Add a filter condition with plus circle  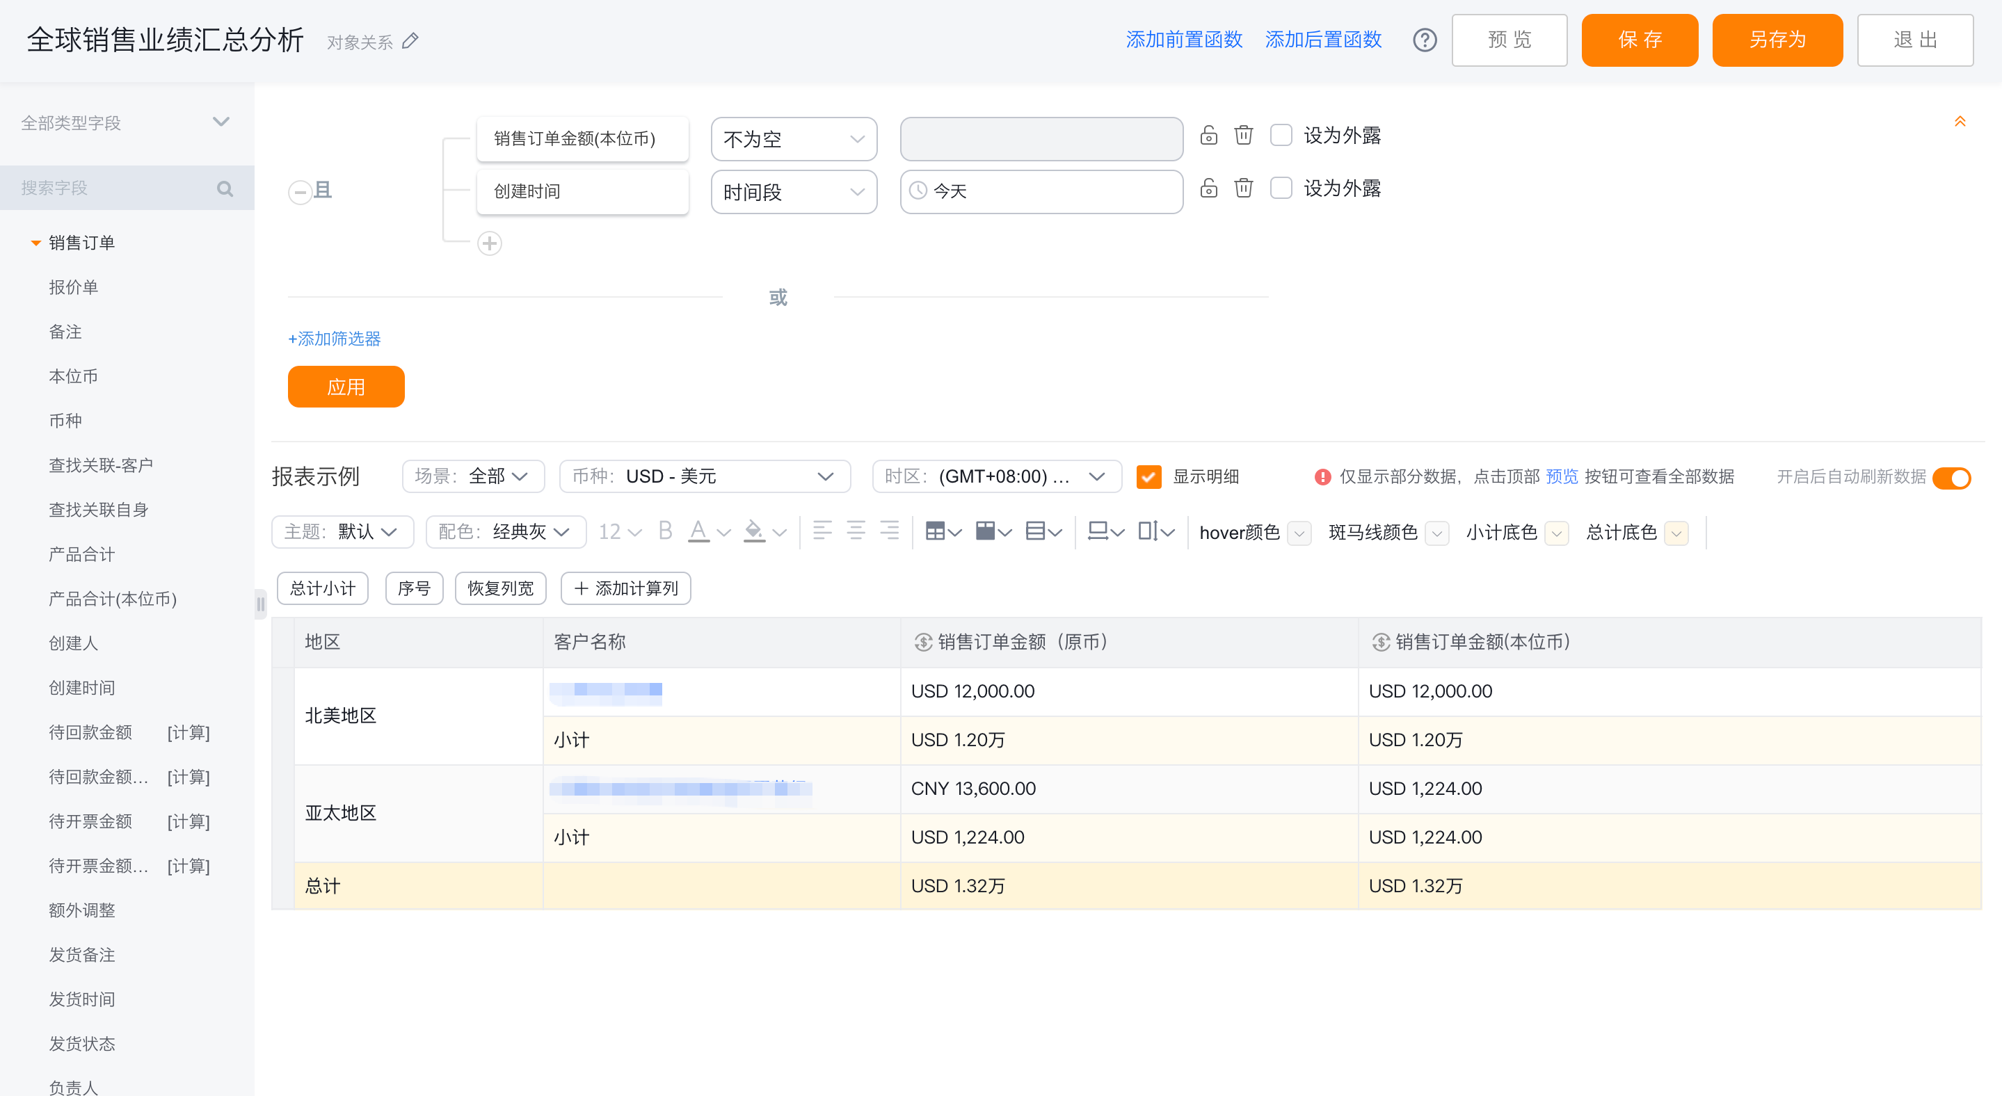489,243
